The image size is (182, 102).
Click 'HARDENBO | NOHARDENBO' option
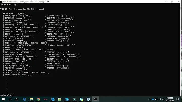(58, 36)
